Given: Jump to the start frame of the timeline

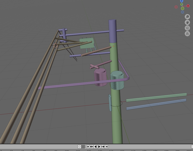Looking at the screenshot, I should [x=88, y=147].
